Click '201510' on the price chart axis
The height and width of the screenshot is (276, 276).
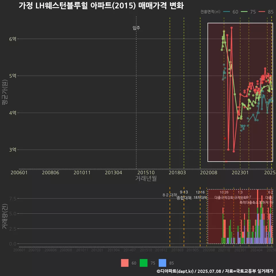146,172
